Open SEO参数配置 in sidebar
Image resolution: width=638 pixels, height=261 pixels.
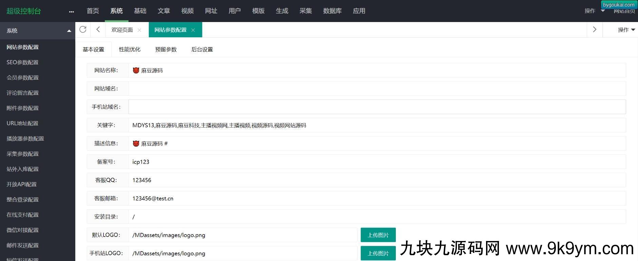point(22,62)
